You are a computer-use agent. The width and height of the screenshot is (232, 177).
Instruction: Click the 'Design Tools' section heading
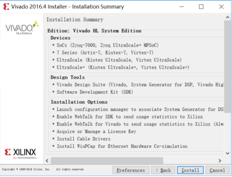[67, 77]
